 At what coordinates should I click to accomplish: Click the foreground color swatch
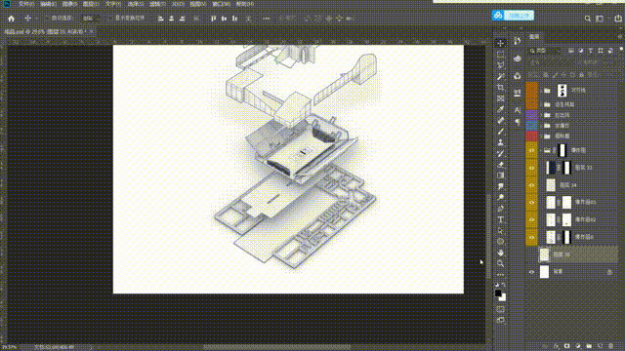[x=498, y=293]
